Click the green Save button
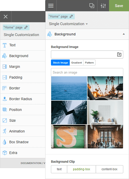 coord(119,5)
